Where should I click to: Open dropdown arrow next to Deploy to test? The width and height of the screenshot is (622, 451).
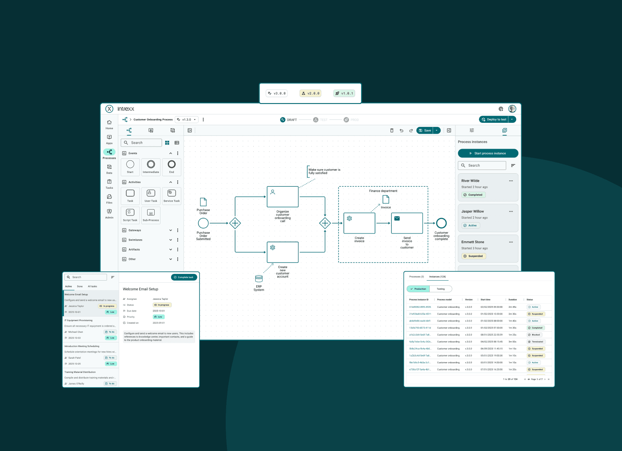(512, 119)
